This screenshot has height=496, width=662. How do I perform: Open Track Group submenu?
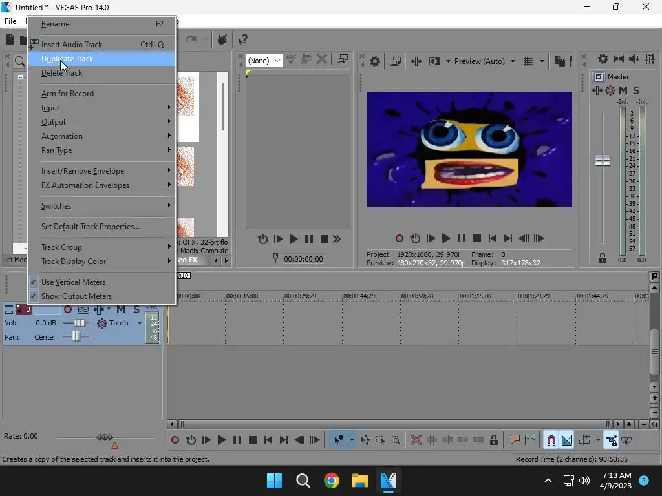(x=101, y=247)
